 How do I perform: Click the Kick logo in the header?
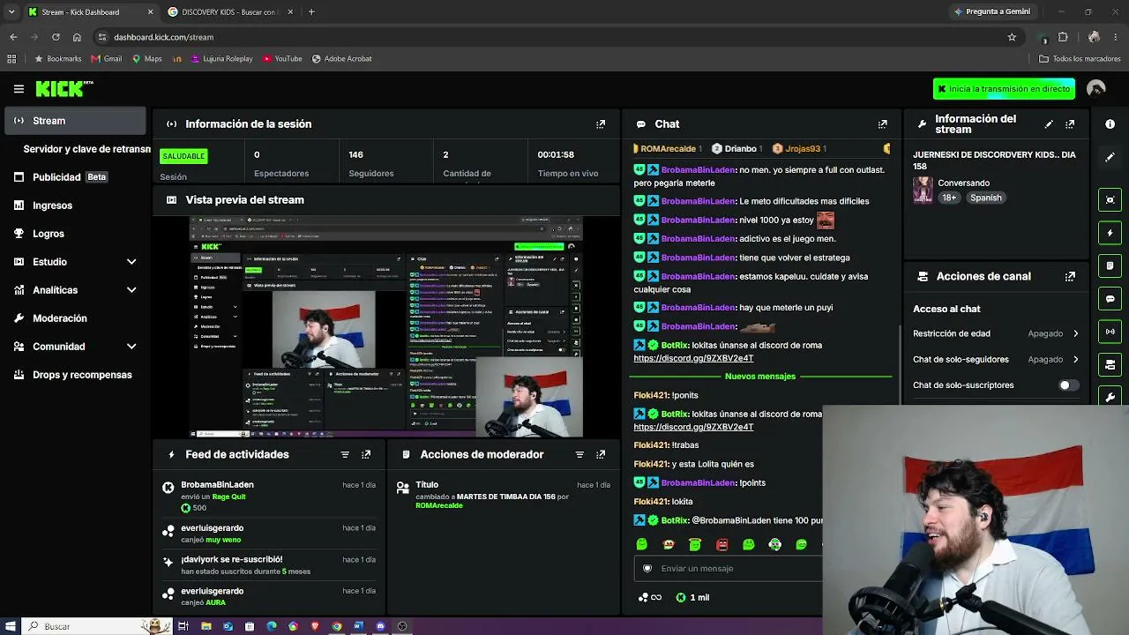tap(64, 88)
